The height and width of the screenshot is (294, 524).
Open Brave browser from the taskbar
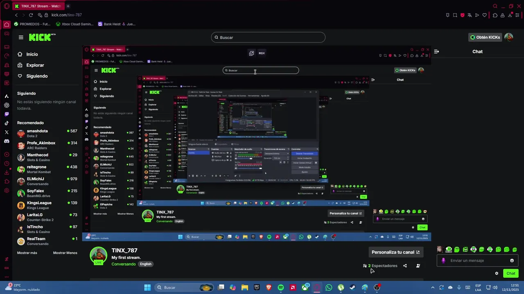point(269,287)
